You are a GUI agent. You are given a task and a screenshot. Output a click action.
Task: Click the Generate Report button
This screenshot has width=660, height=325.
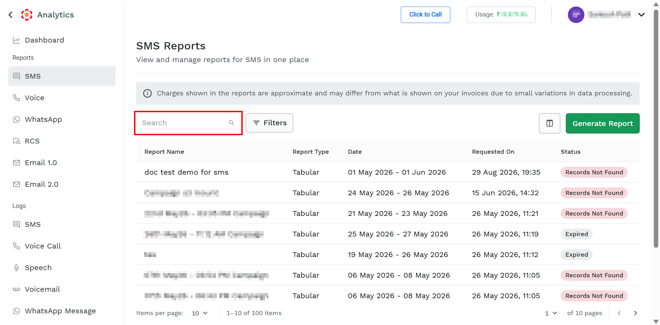point(603,123)
